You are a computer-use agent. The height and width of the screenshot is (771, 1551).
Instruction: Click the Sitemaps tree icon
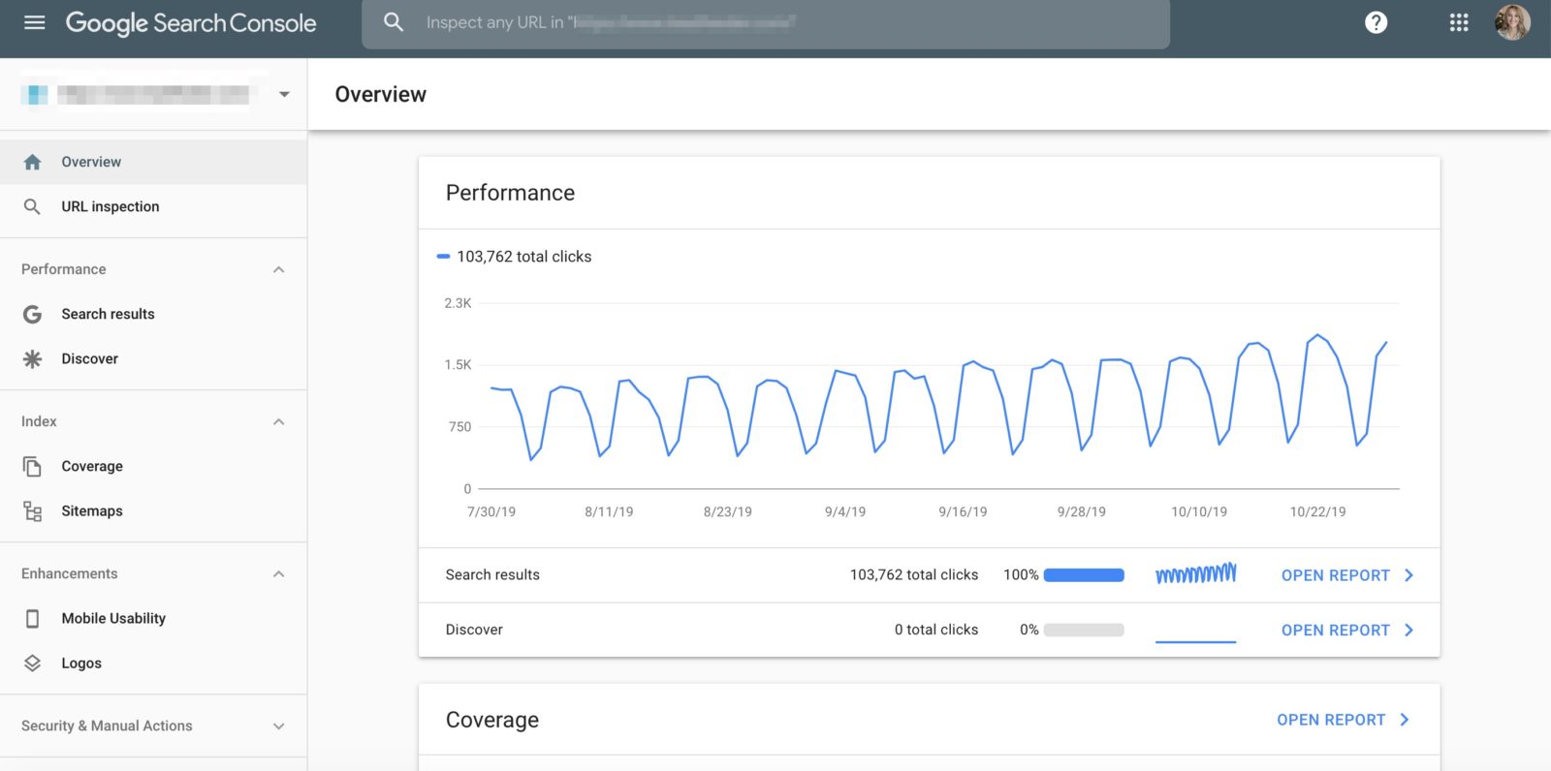tap(32, 511)
